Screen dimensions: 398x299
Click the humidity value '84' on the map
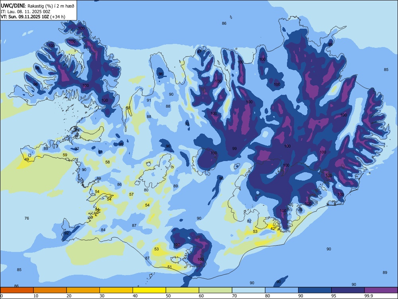(103, 230)
